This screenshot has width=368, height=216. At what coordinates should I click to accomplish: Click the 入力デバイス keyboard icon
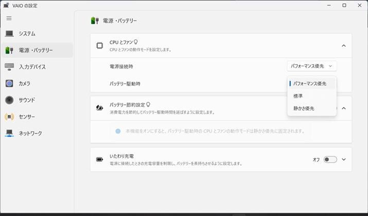[x=9, y=67]
